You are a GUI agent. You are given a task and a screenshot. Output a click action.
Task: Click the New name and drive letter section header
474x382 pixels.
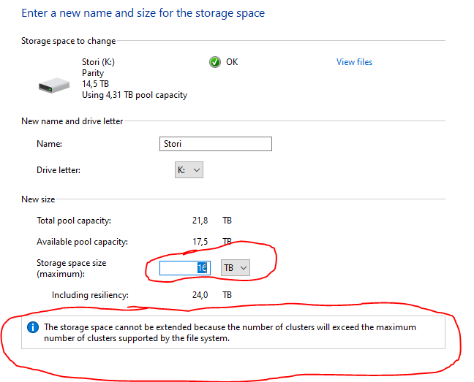pos(72,121)
